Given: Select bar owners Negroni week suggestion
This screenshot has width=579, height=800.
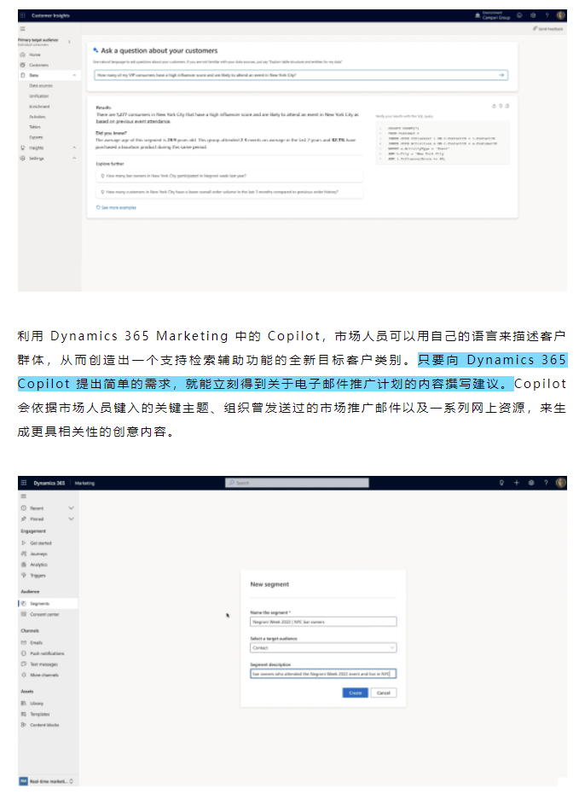Looking at the screenshot, I should point(229,176).
